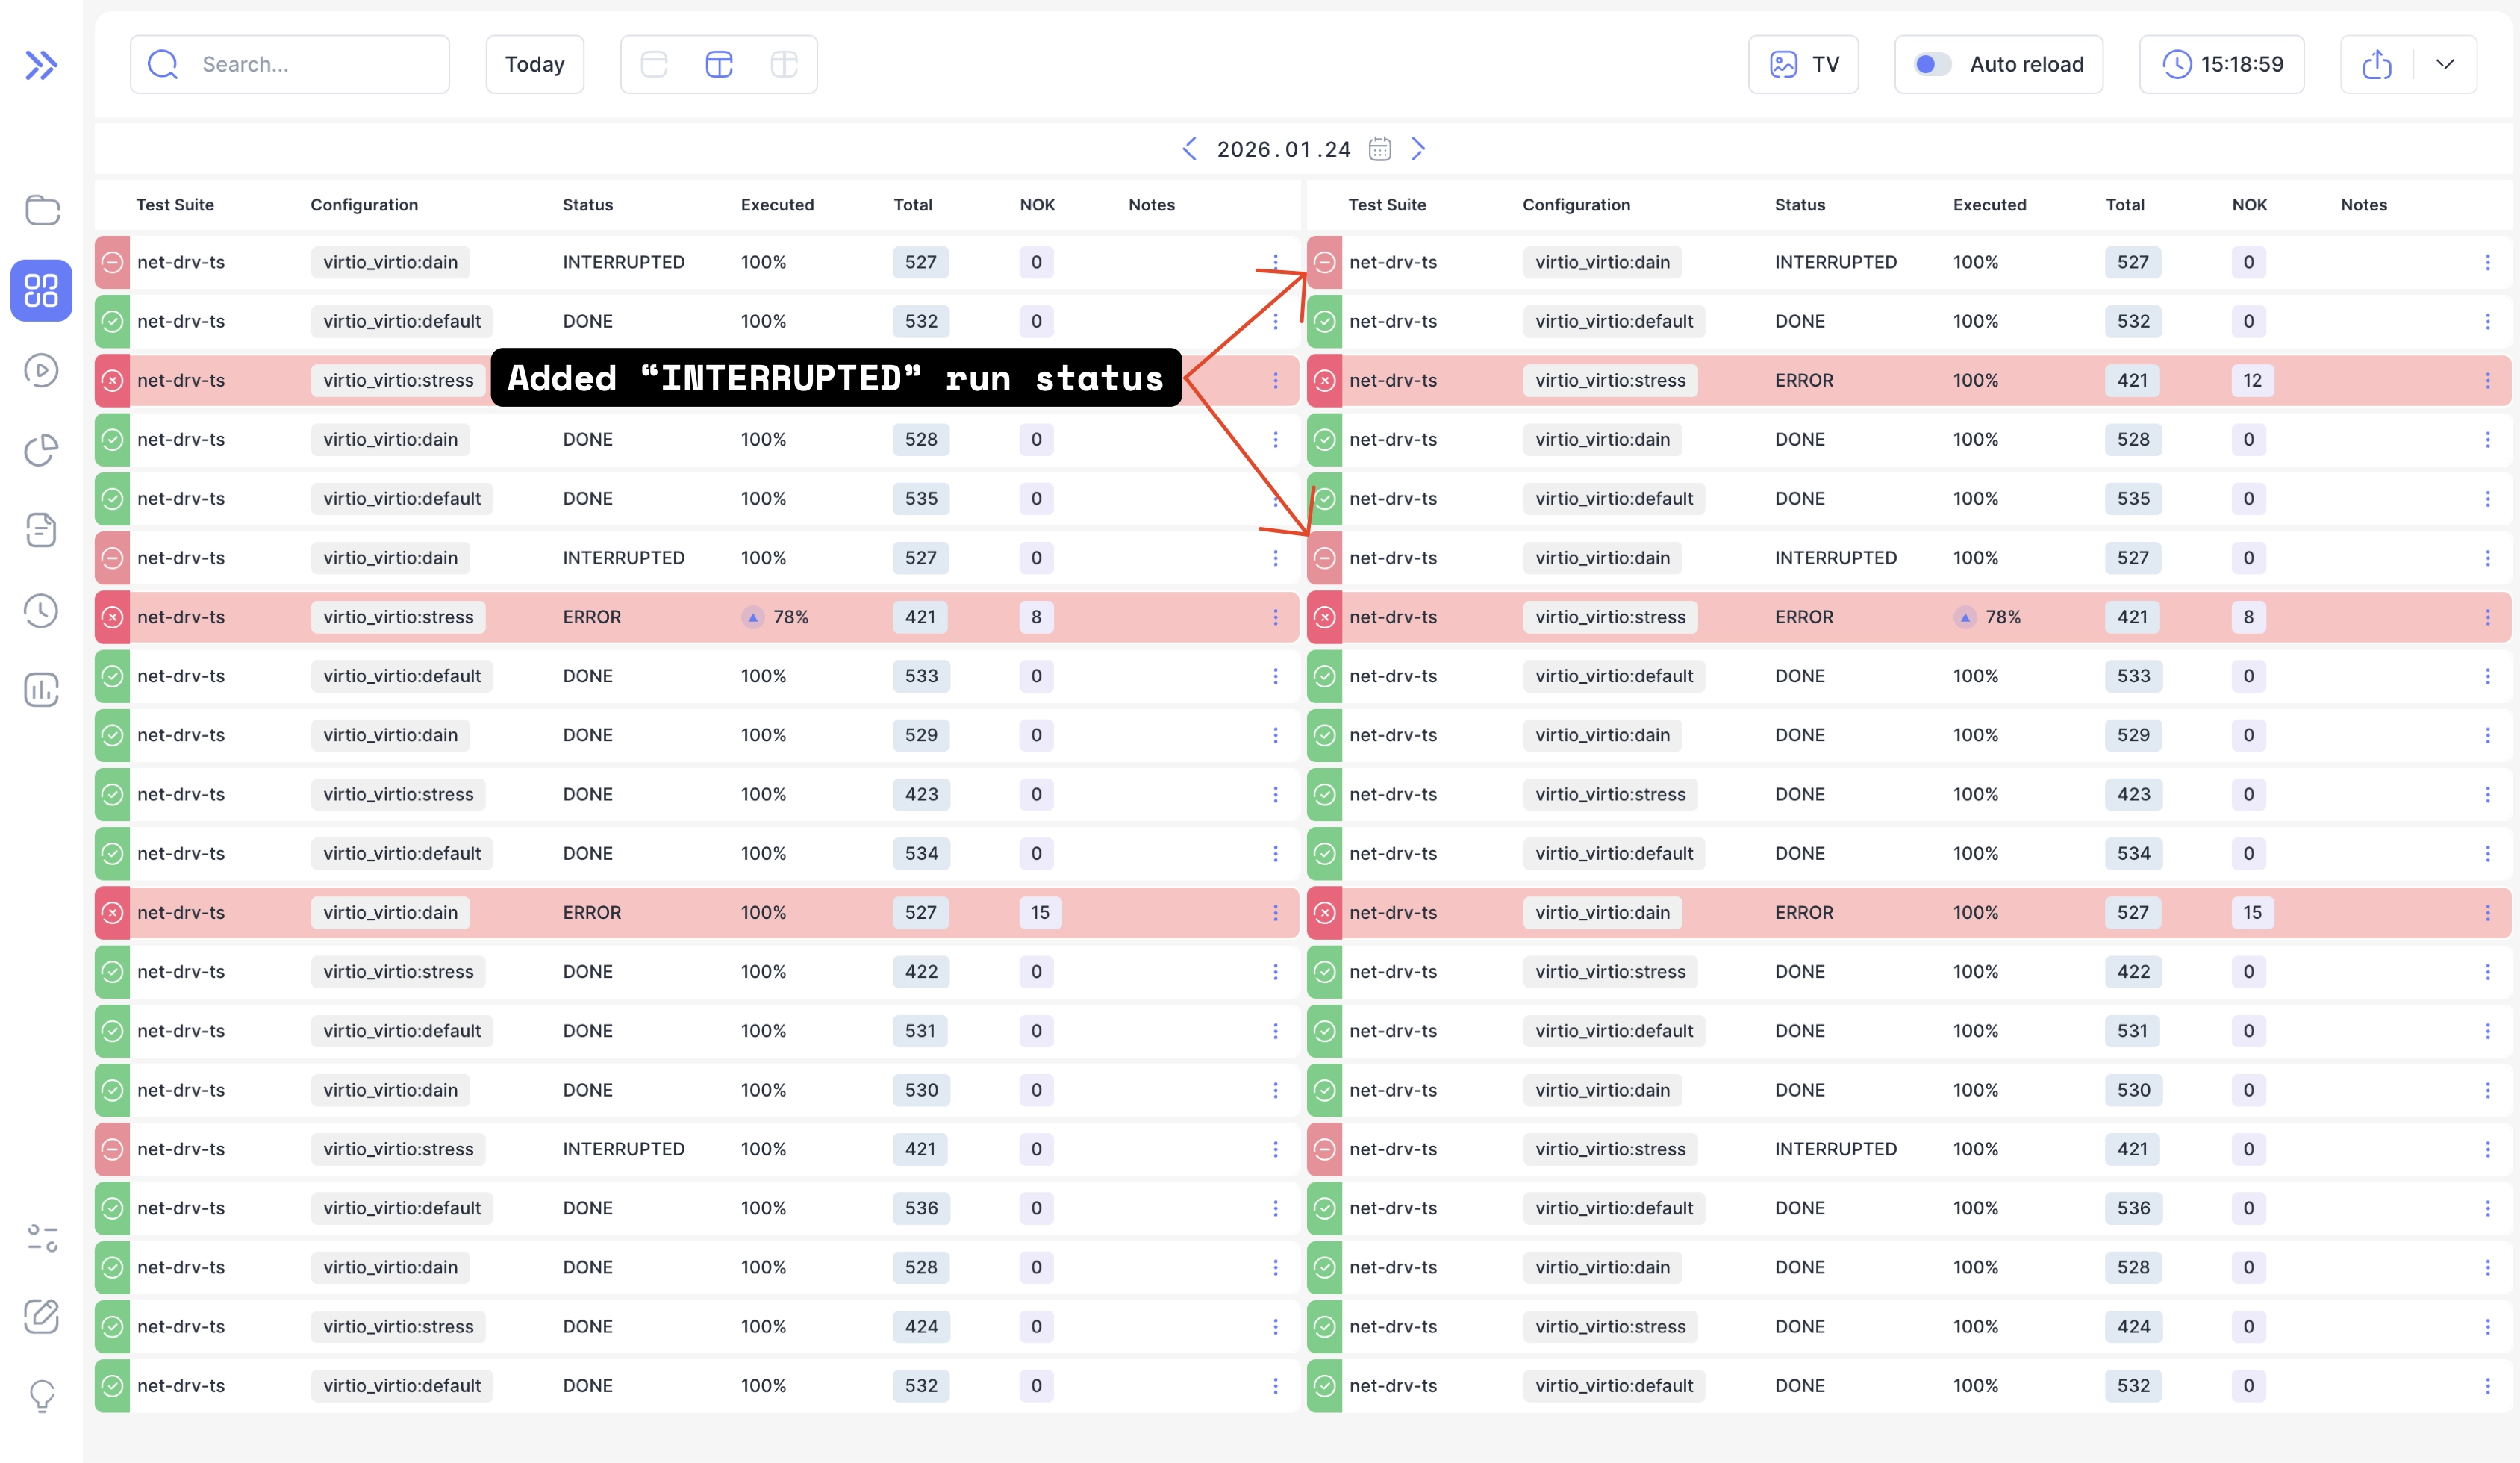Open the edit pencil icon in sidebar
The height and width of the screenshot is (1463, 2520).
[41, 1316]
